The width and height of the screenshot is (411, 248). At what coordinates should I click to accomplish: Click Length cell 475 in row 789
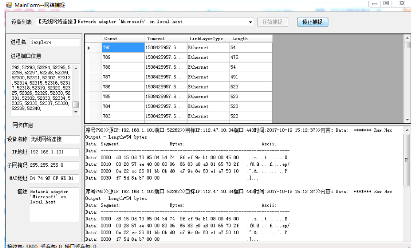[251, 57]
